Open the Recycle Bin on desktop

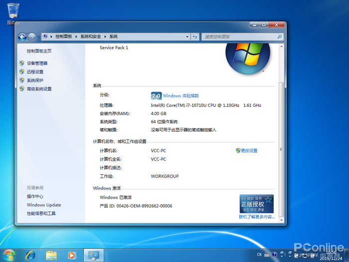(x=13, y=11)
